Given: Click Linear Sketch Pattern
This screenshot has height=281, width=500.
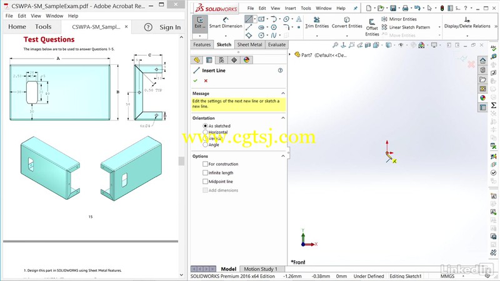Looking at the screenshot, I should (x=406, y=27).
